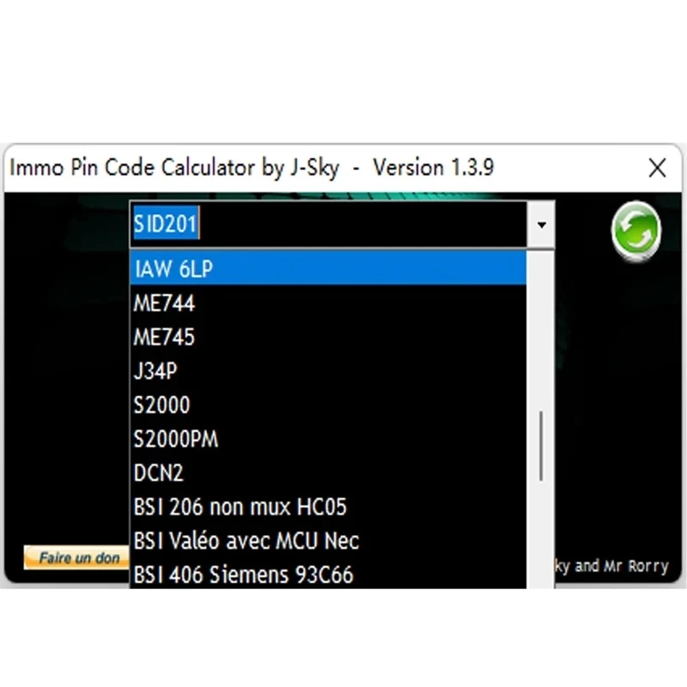
Task: Select S2000 list entry
Action: [x=329, y=404]
